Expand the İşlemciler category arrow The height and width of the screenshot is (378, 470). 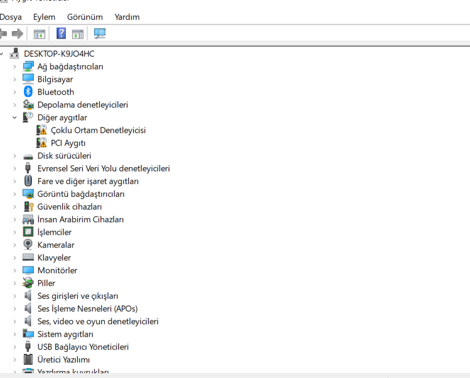15,232
